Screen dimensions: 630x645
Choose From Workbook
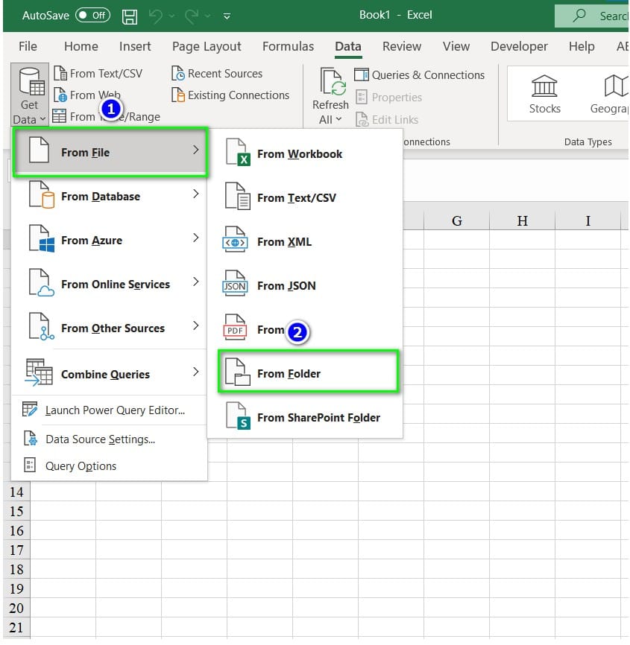point(305,154)
